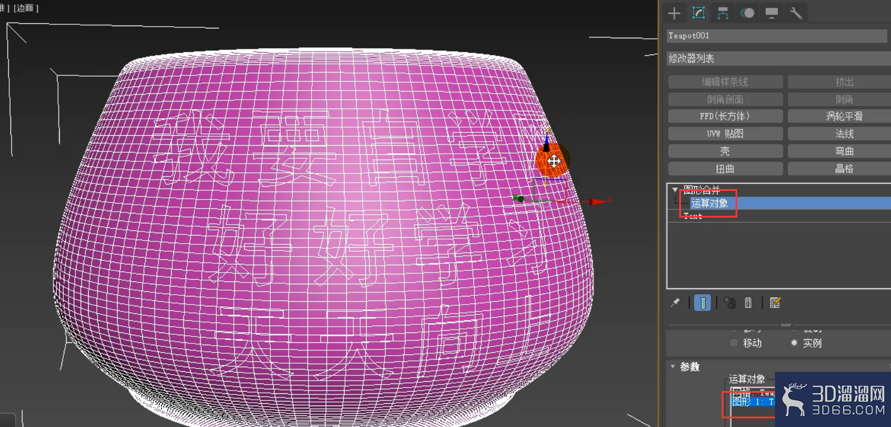Open the Create command panel tab
This screenshot has width=891, height=427.
[674, 13]
